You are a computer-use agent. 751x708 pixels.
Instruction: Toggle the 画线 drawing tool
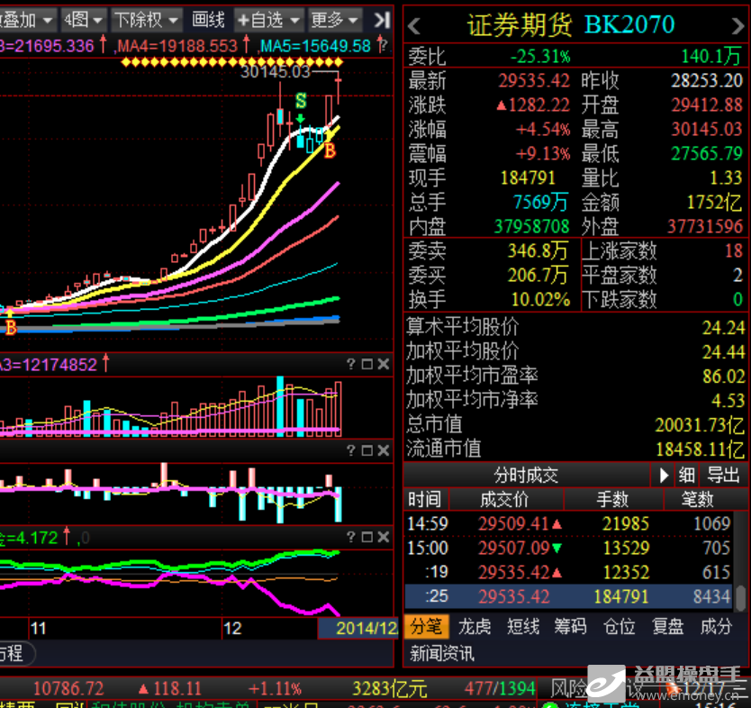pos(208,19)
